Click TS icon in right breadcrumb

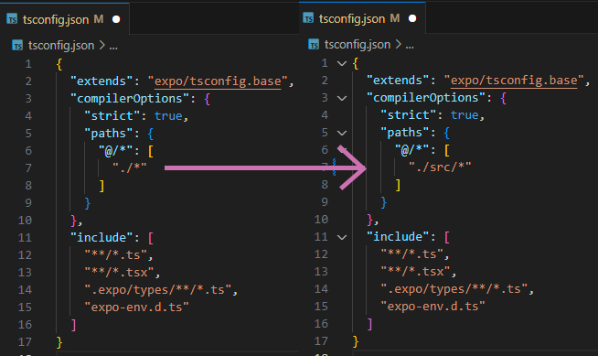click(314, 45)
